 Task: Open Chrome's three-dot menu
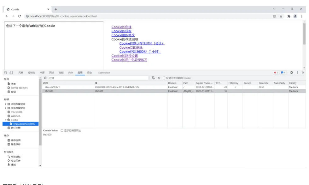pyautogui.click(x=301, y=16)
